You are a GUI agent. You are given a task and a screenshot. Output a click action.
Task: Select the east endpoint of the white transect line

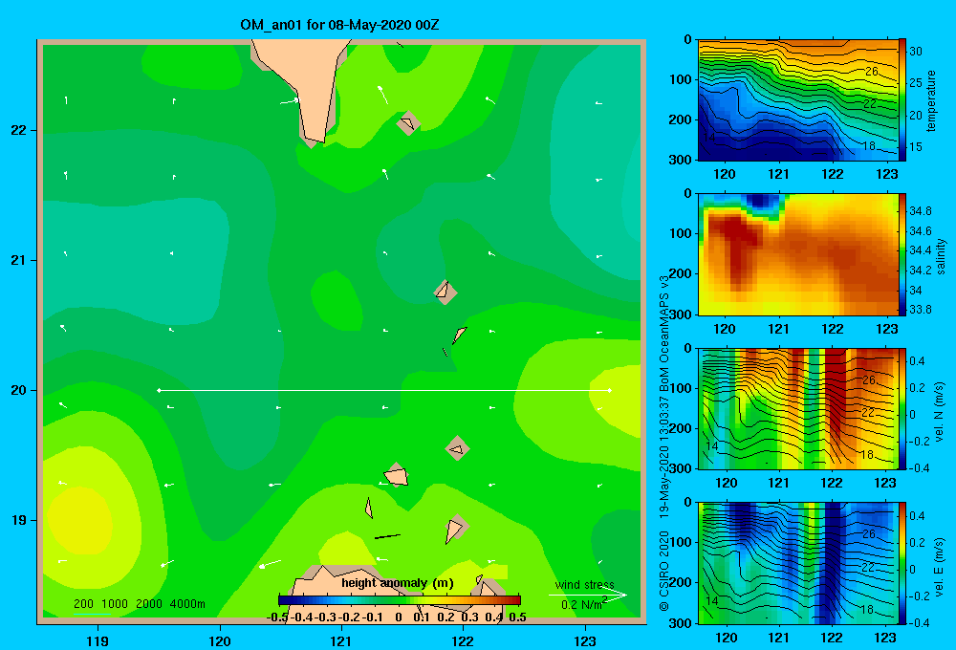point(609,390)
